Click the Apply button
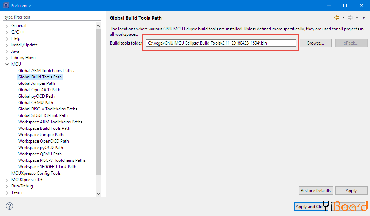The width and height of the screenshot is (370, 216). point(351,191)
